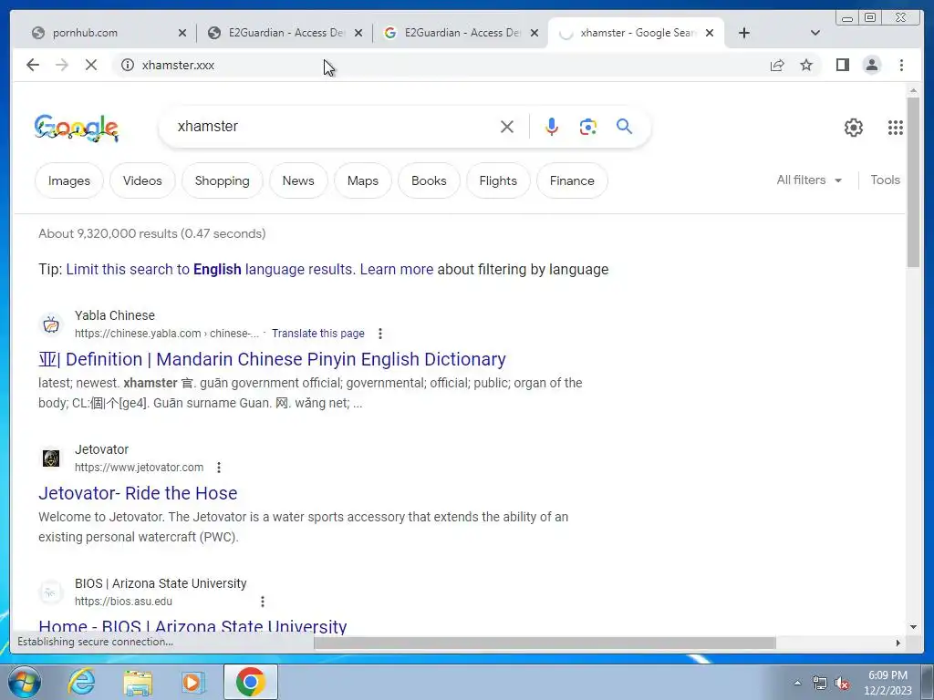Image resolution: width=934 pixels, height=700 pixels.
Task: Search by image with Google Lens
Action: 588,126
